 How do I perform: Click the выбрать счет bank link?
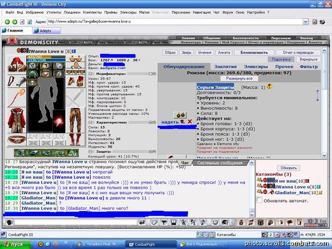point(112,68)
